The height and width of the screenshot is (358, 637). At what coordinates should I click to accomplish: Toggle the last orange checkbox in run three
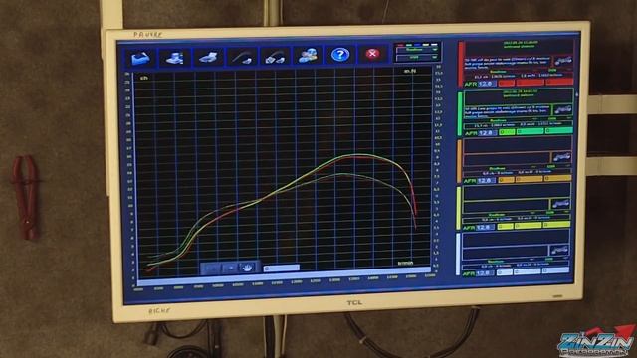pyautogui.click(x=557, y=178)
